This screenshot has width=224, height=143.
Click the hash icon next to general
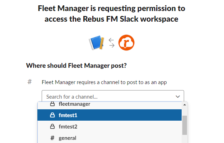(52, 138)
